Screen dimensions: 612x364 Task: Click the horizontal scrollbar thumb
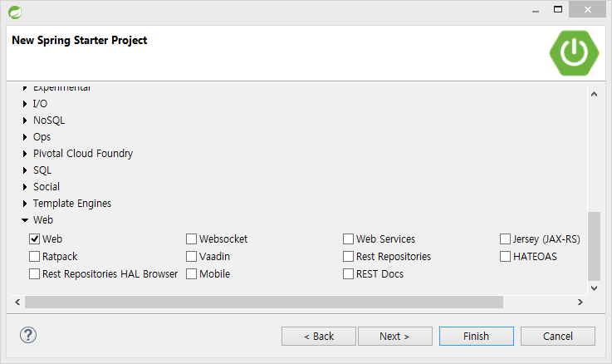click(x=264, y=302)
